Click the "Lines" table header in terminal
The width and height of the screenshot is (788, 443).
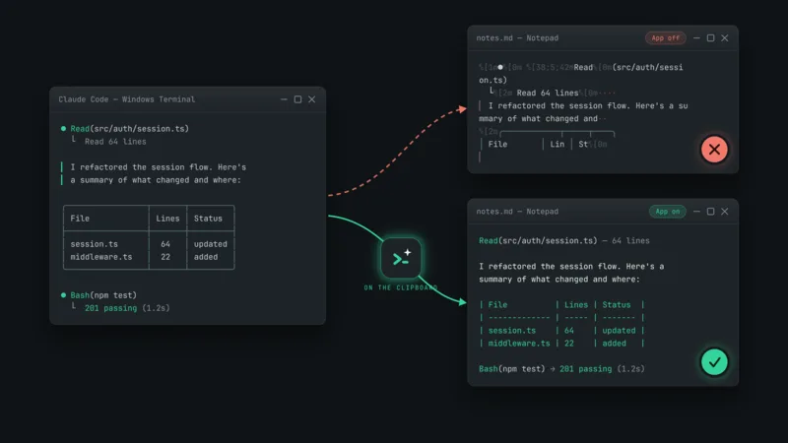pos(167,219)
